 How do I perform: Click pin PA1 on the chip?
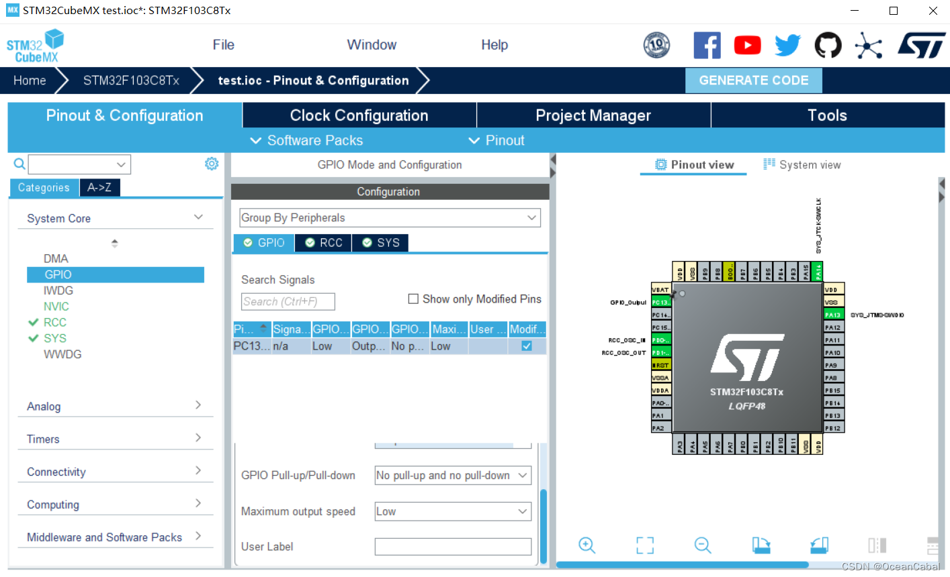[661, 415]
